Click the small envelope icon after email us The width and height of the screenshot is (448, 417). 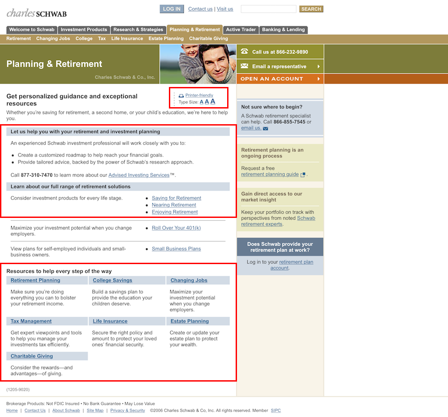pos(265,128)
